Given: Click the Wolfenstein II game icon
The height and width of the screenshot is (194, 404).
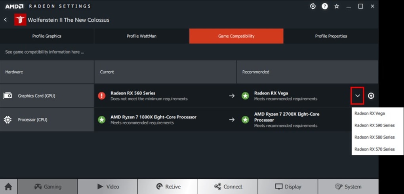Looking at the screenshot, I should 20,20.
